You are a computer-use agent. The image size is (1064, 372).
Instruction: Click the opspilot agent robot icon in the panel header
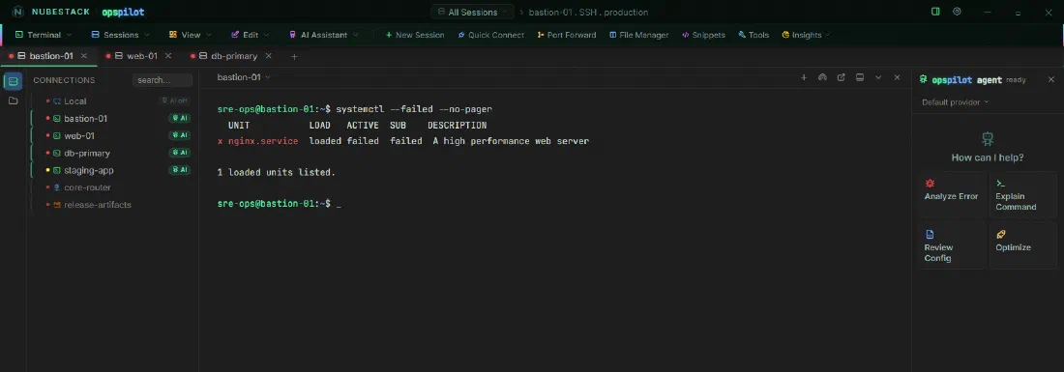coord(923,79)
